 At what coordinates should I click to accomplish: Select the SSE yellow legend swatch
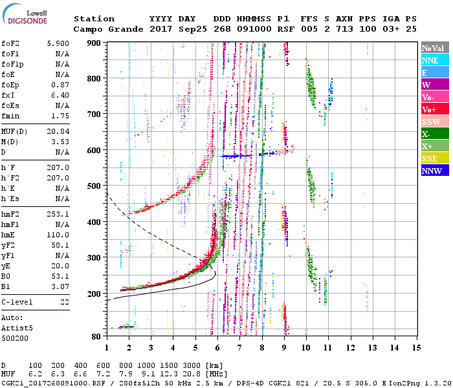click(x=435, y=158)
